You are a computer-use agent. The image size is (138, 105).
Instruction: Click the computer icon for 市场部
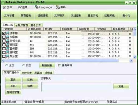point(8,37)
